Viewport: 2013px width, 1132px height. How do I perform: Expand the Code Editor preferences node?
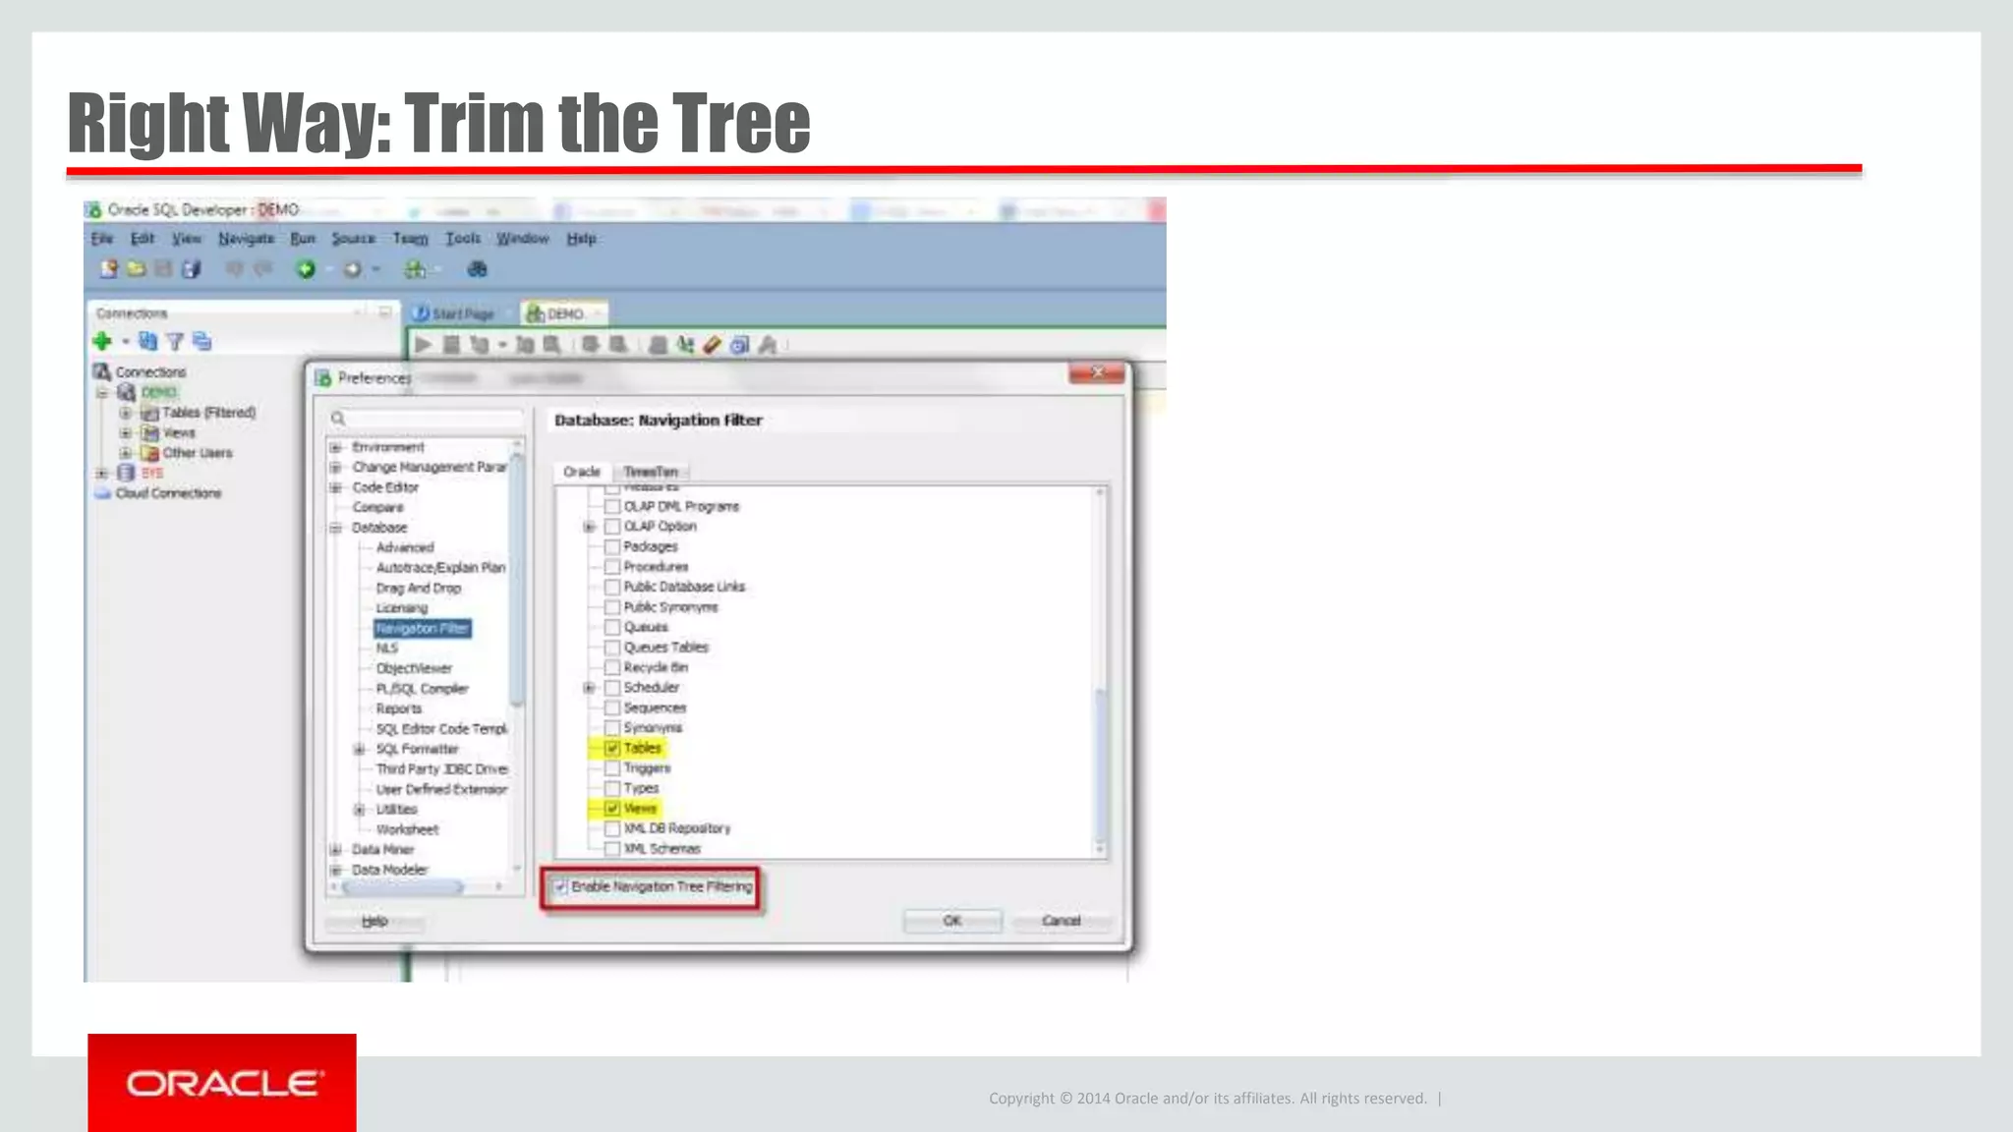336,487
